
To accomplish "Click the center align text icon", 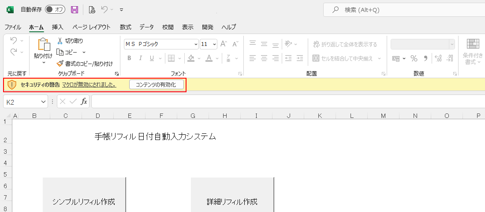I will pyautogui.click(x=264, y=58).
